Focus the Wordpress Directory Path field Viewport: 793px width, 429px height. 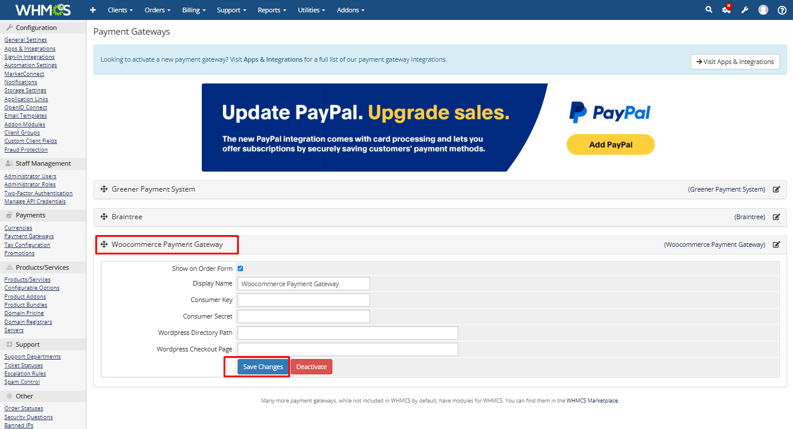click(x=348, y=333)
